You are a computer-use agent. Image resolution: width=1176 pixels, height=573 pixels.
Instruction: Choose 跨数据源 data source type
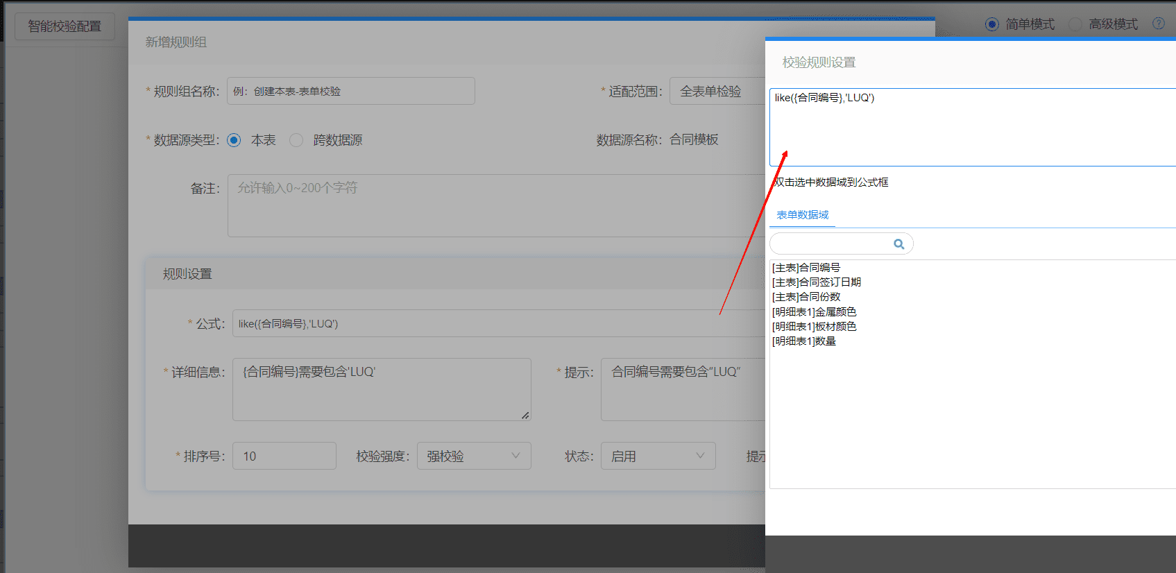coord(296,140)
